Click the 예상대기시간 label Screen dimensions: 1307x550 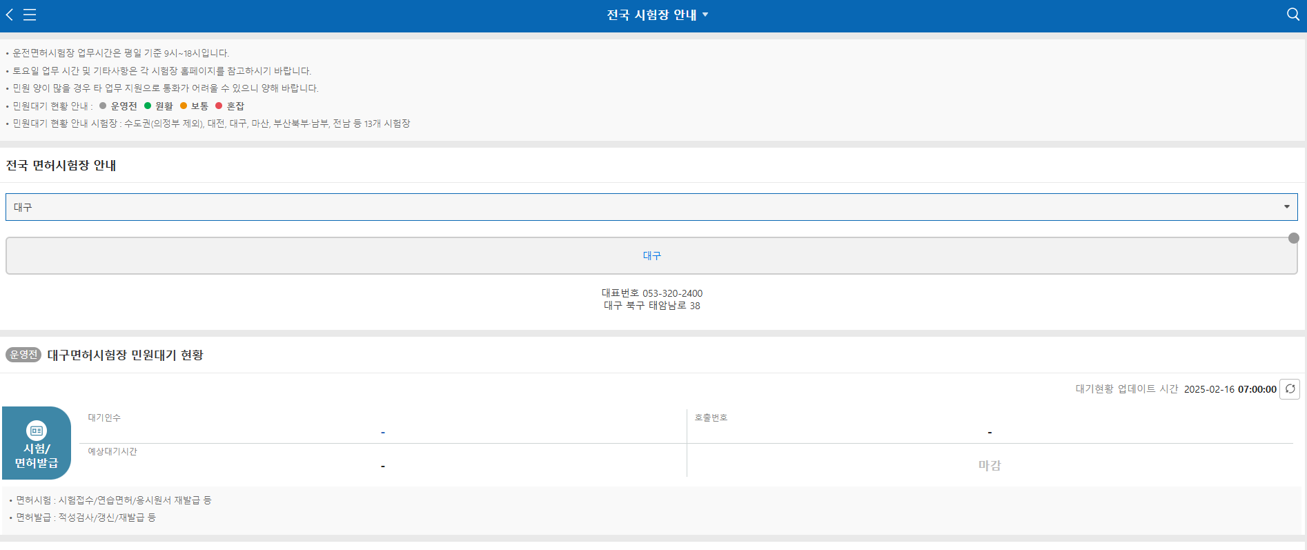(x=112, y=451)
